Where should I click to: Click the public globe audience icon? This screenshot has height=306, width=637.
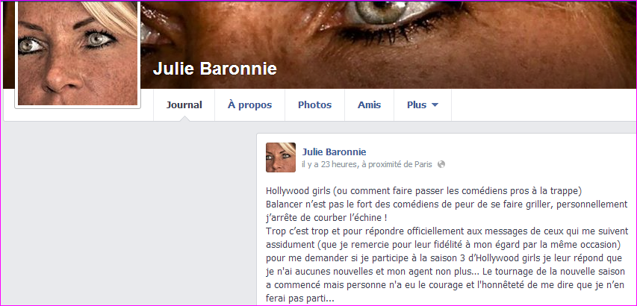[x=441, y=164]
